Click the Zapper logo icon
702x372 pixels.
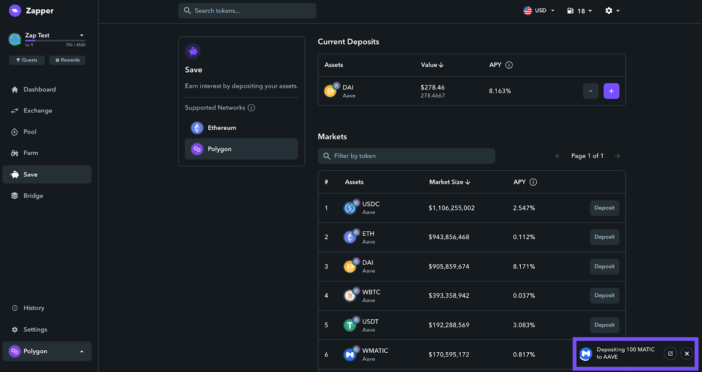click(15, 11)
